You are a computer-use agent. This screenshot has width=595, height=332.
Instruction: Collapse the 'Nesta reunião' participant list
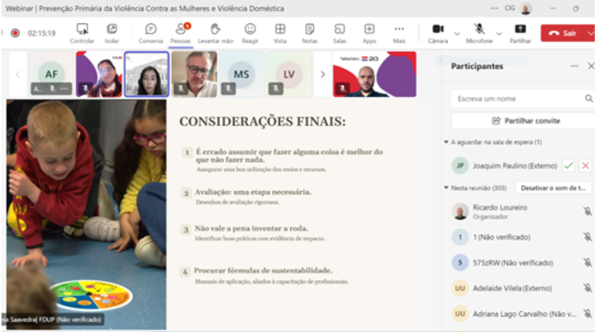(446, 188)
